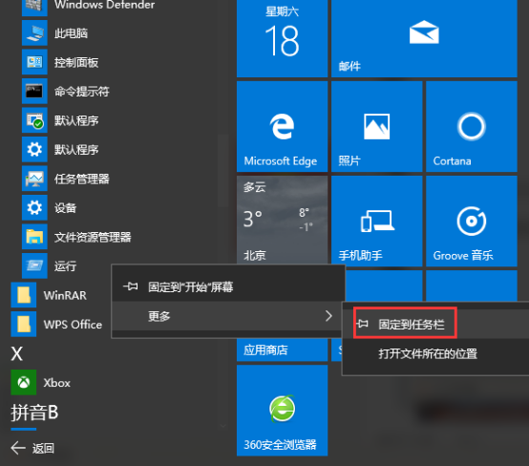Click the 星期六 weekday text
This screenshot has height=466, width=529.
click(x=282, y=11)
